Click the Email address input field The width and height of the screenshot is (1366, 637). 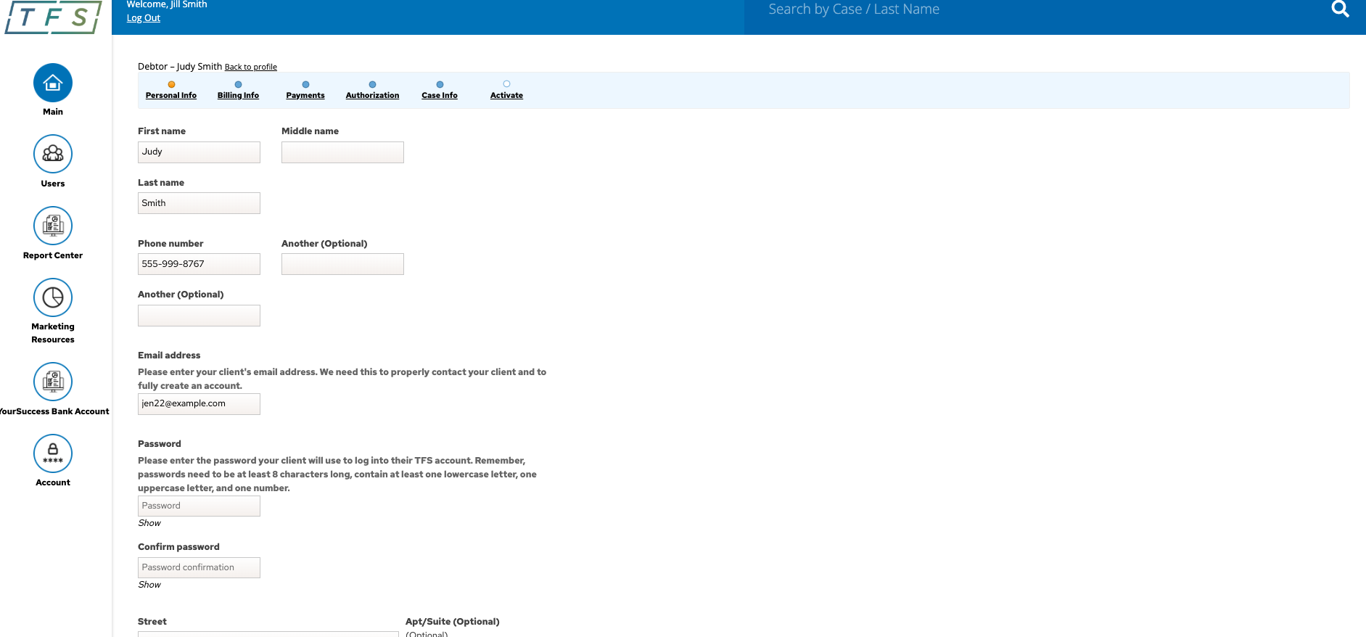(x=199, y=404)
